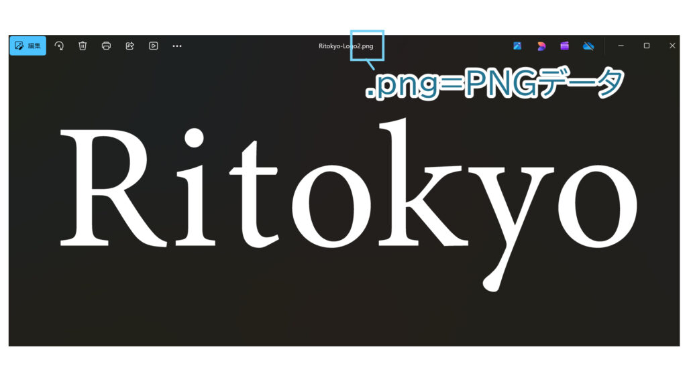Click the OneDrive cloud icon

pos(588,46)
